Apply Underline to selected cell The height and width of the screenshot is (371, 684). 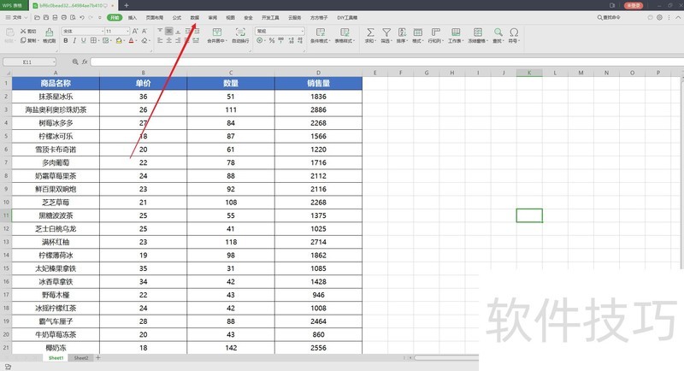point(83,40)
